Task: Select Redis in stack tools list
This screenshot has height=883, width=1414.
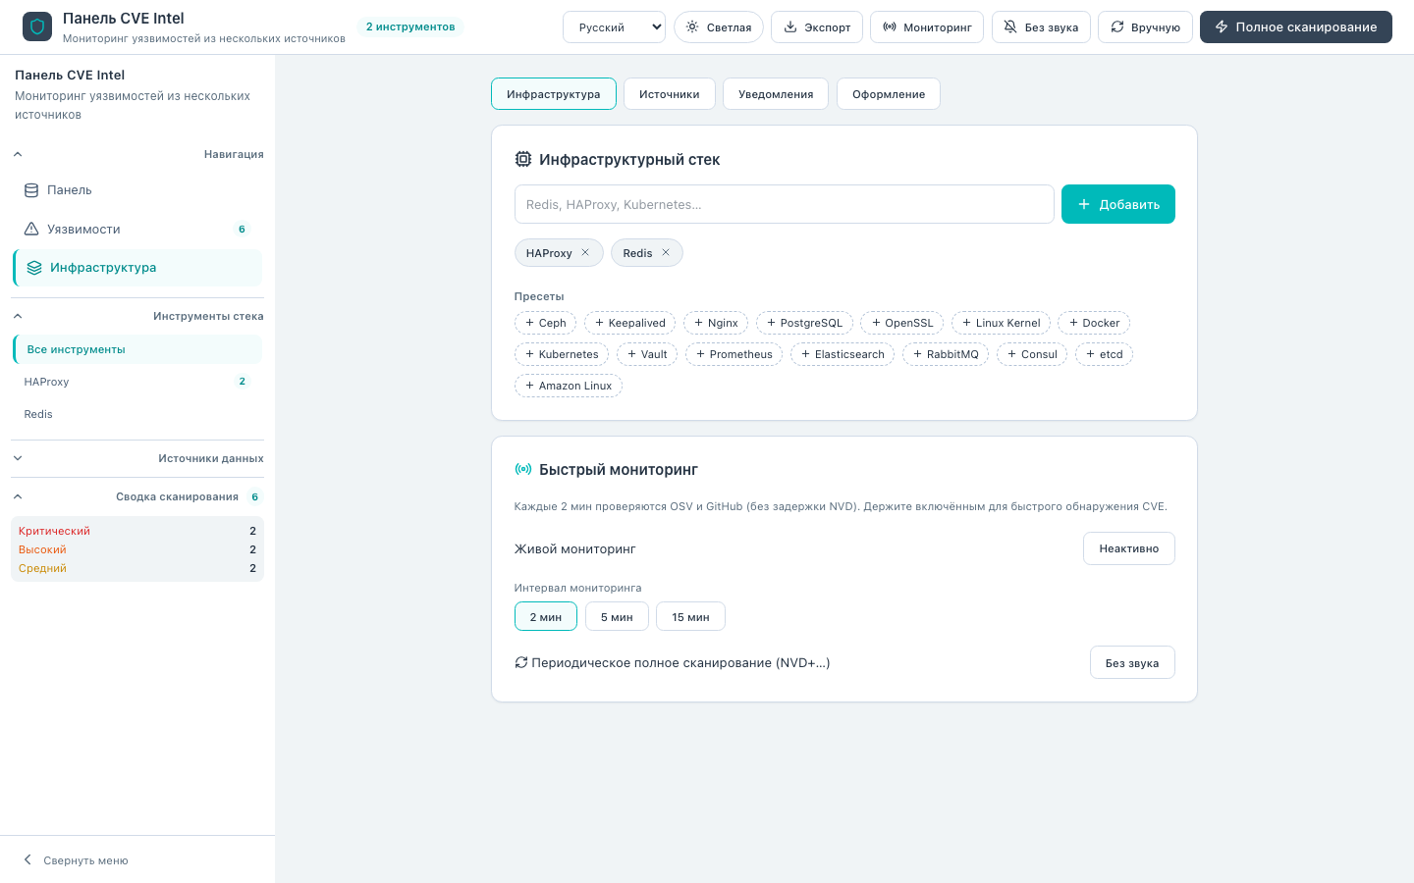Action: [x=137, y=414]
